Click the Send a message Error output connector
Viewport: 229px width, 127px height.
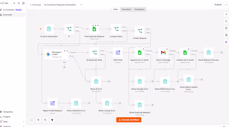(169, 54)
